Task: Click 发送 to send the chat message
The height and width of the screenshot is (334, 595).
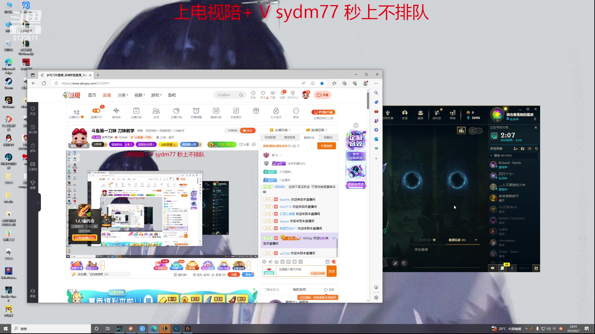Action: [332, 271]
